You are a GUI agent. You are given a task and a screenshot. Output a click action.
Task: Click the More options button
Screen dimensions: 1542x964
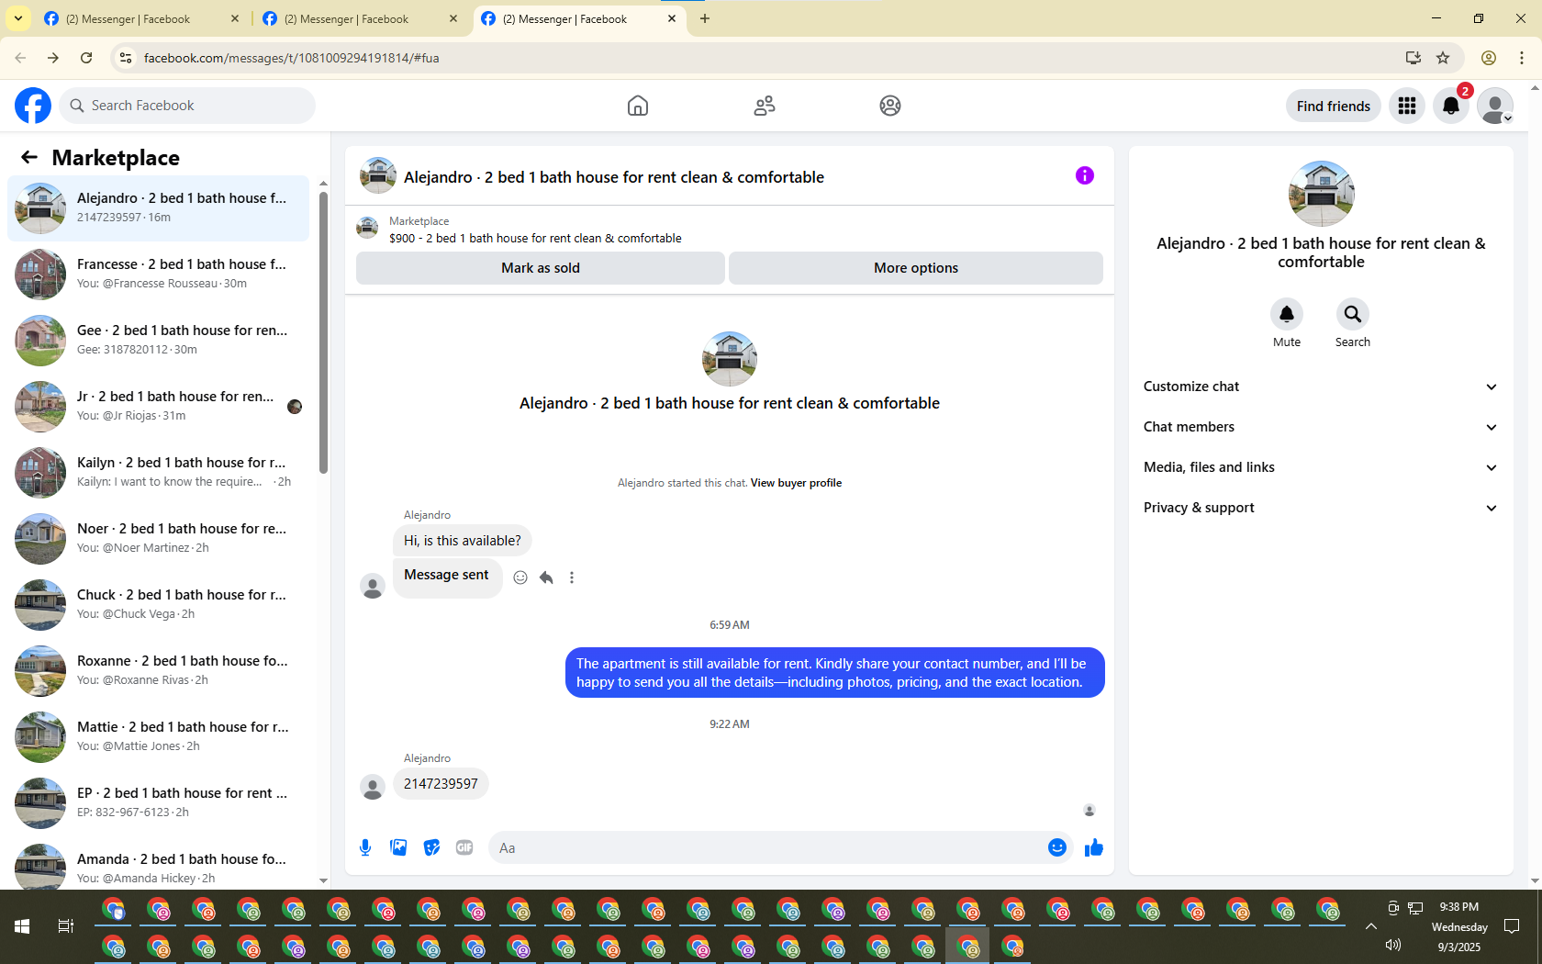click(x=916, y=268)
